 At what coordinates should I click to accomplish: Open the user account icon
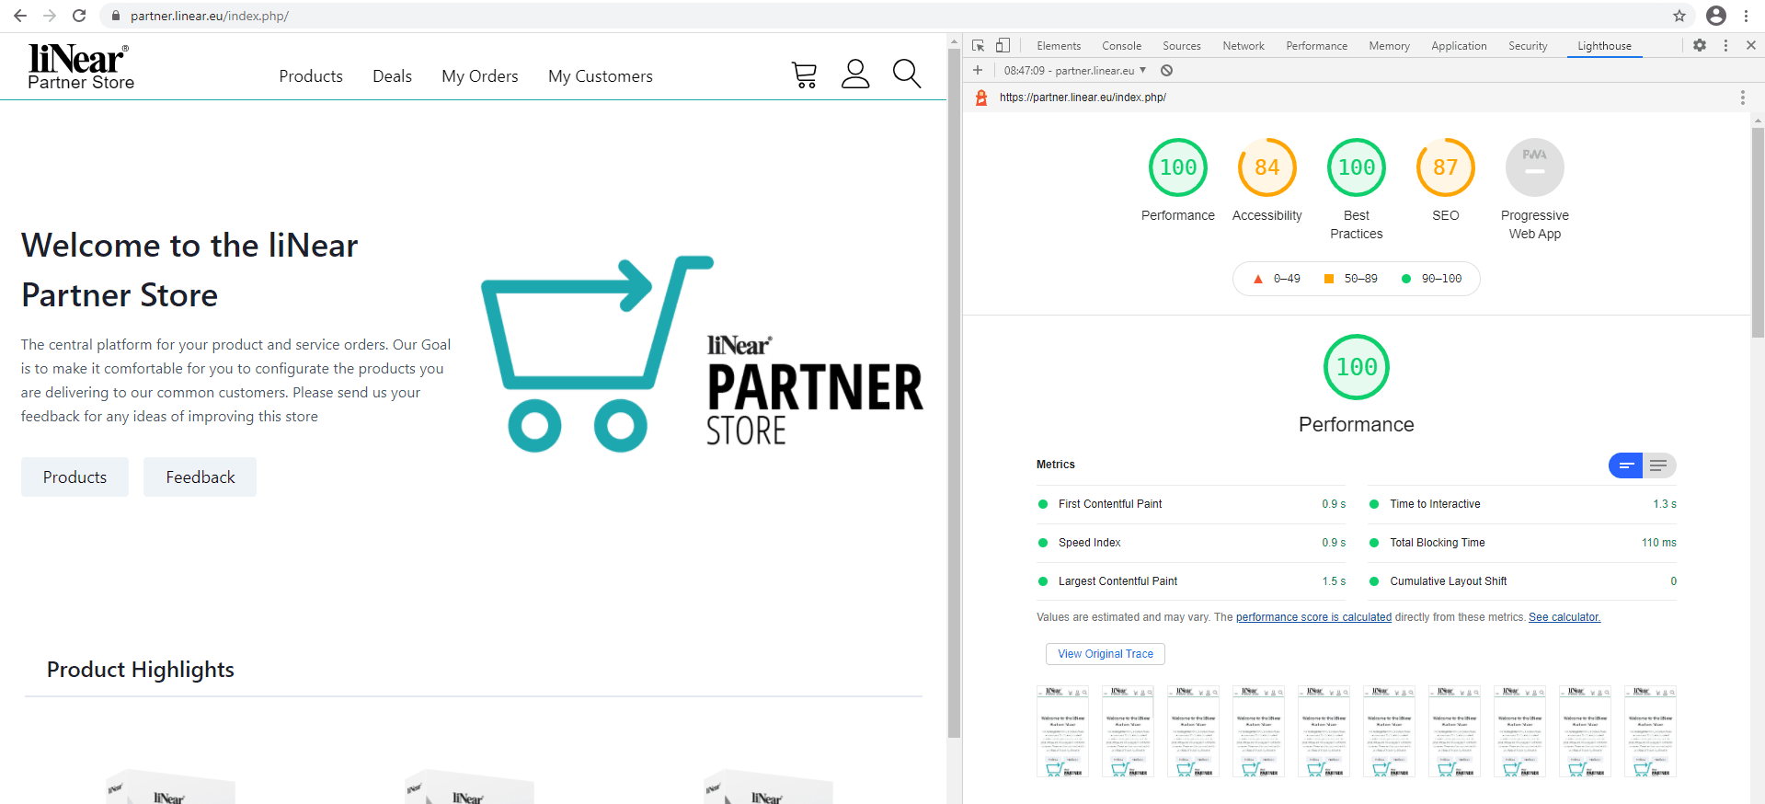pos(855,75)
